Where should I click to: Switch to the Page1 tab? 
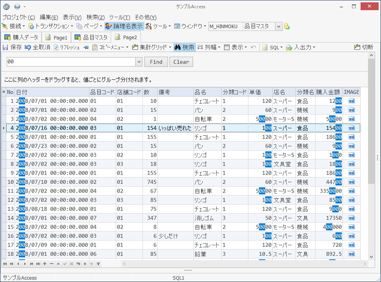[57, 37]
